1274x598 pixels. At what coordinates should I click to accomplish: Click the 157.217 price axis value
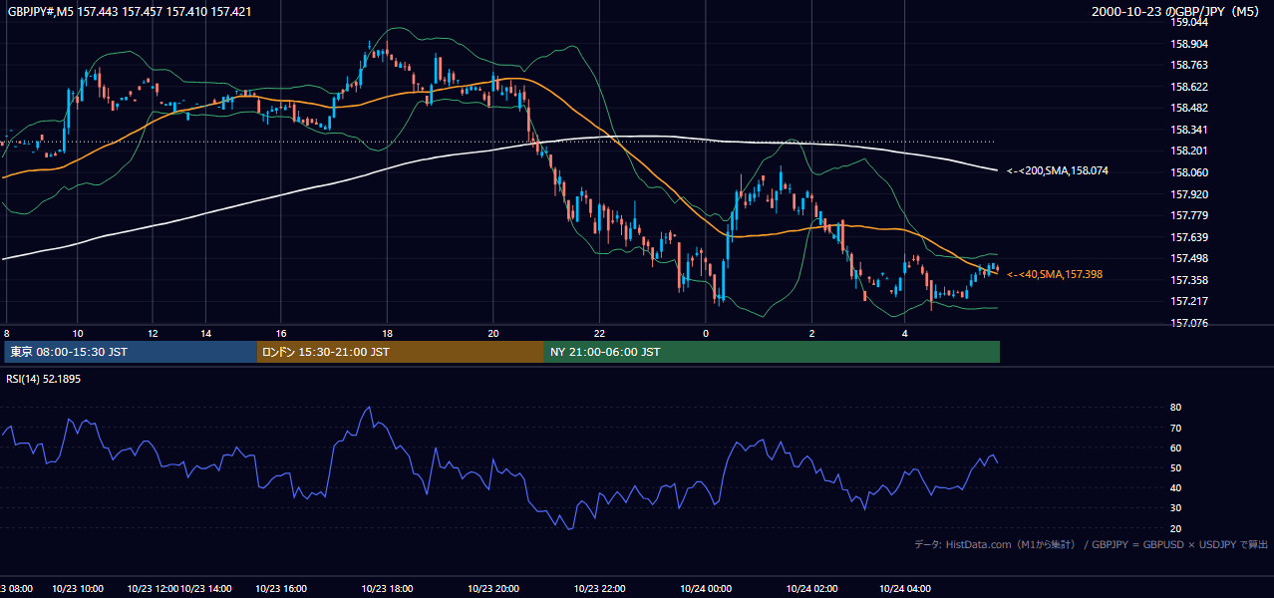(1188, 301)
